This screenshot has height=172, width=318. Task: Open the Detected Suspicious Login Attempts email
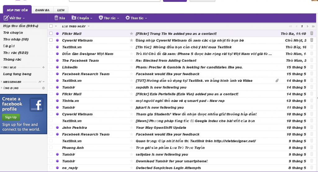[168, 168]
